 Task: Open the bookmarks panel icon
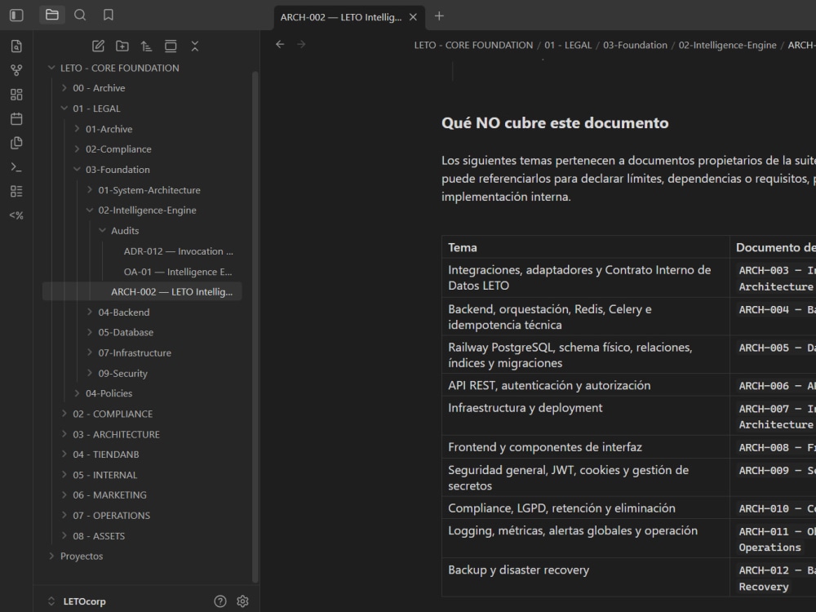coord(109,15)
